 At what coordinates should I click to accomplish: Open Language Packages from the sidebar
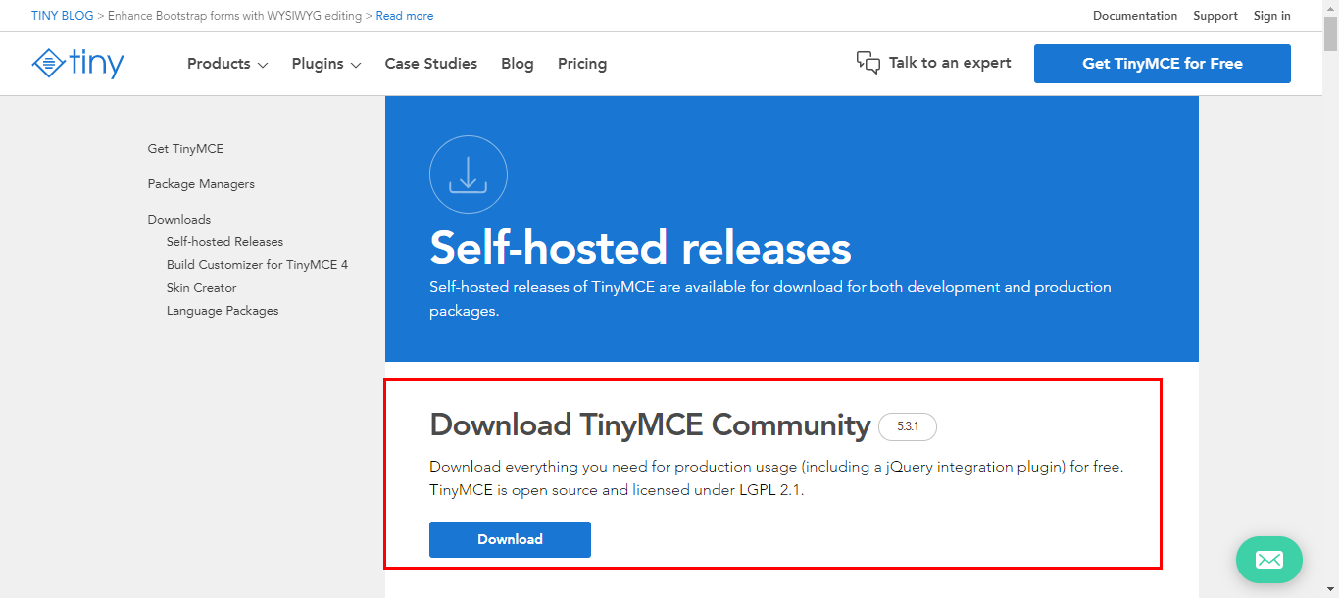(222, 310)
